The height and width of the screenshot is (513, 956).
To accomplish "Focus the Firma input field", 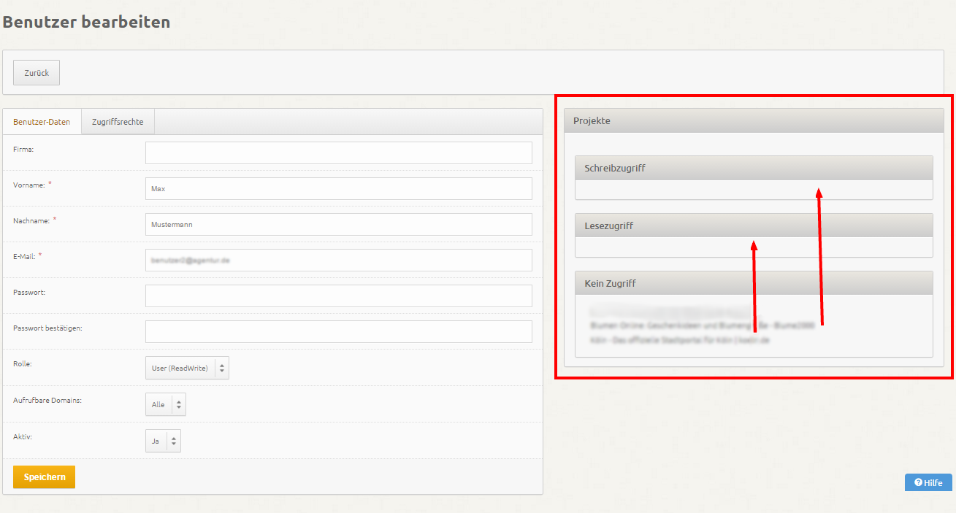I will 338,153.
